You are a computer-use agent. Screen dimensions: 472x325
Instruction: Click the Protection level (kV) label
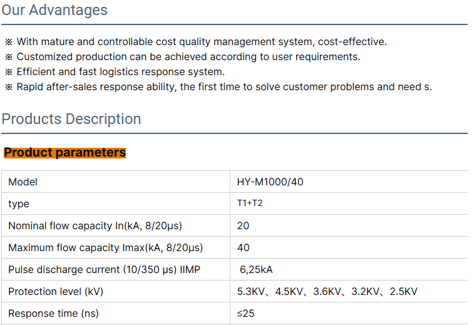click(x=56, y=292)
